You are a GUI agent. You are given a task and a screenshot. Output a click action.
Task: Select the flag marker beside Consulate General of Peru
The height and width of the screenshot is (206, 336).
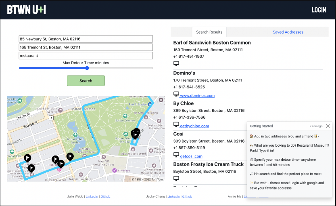click(70, 156)
